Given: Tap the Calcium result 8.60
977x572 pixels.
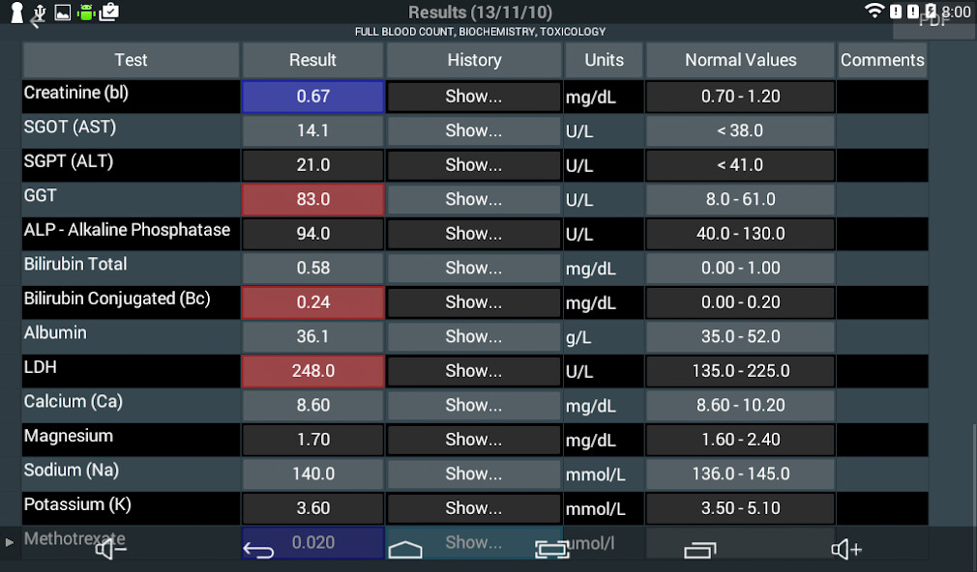Looking at the screenshot, I should click(312, 405).
